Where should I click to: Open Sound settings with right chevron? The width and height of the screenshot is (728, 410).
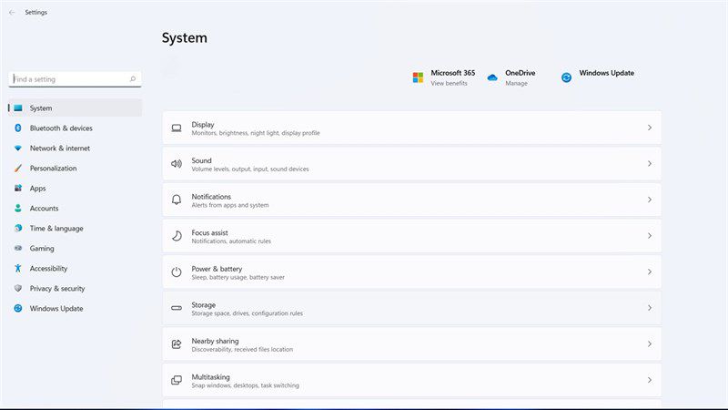click(x=650, y=164)
